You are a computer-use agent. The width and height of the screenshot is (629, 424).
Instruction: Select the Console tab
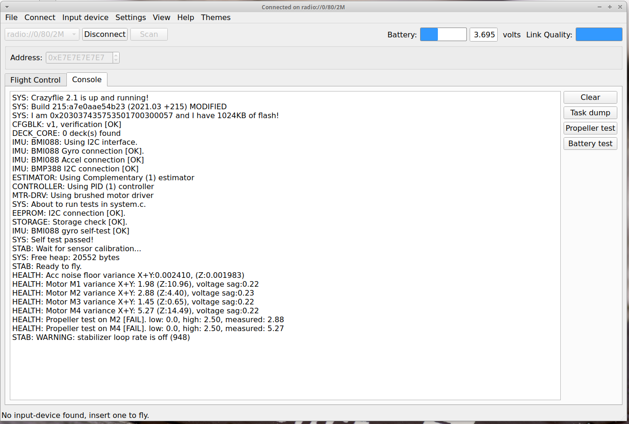pos(87,79)
